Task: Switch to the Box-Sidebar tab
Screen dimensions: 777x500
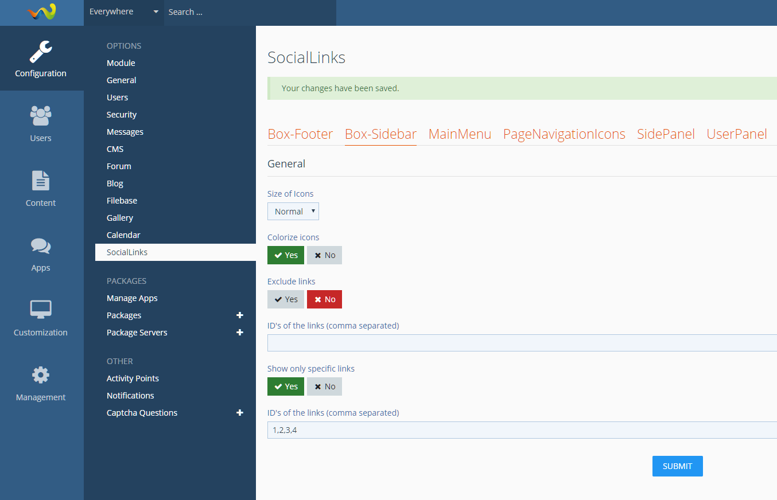Action: coord(380,134)
